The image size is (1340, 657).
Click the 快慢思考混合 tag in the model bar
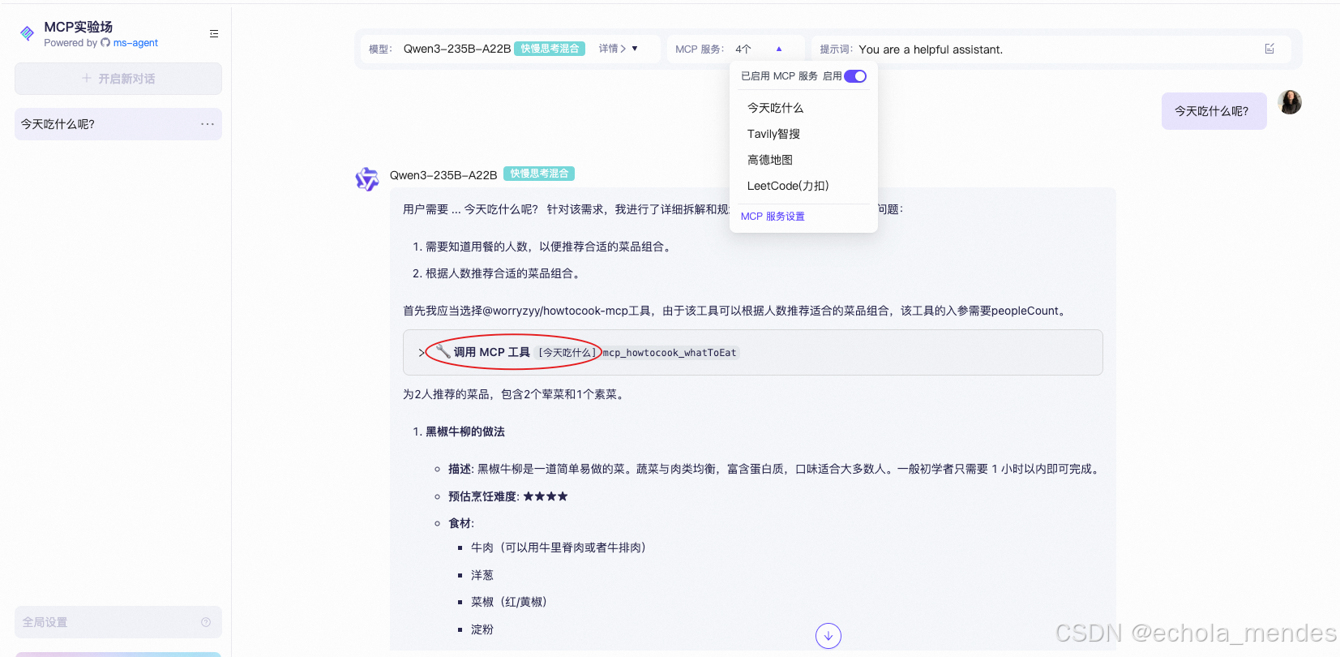tap(550, 49)
